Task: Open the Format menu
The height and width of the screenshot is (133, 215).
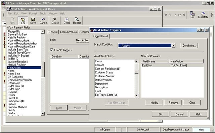Action: pyautogui.click(x=33, y=13)
